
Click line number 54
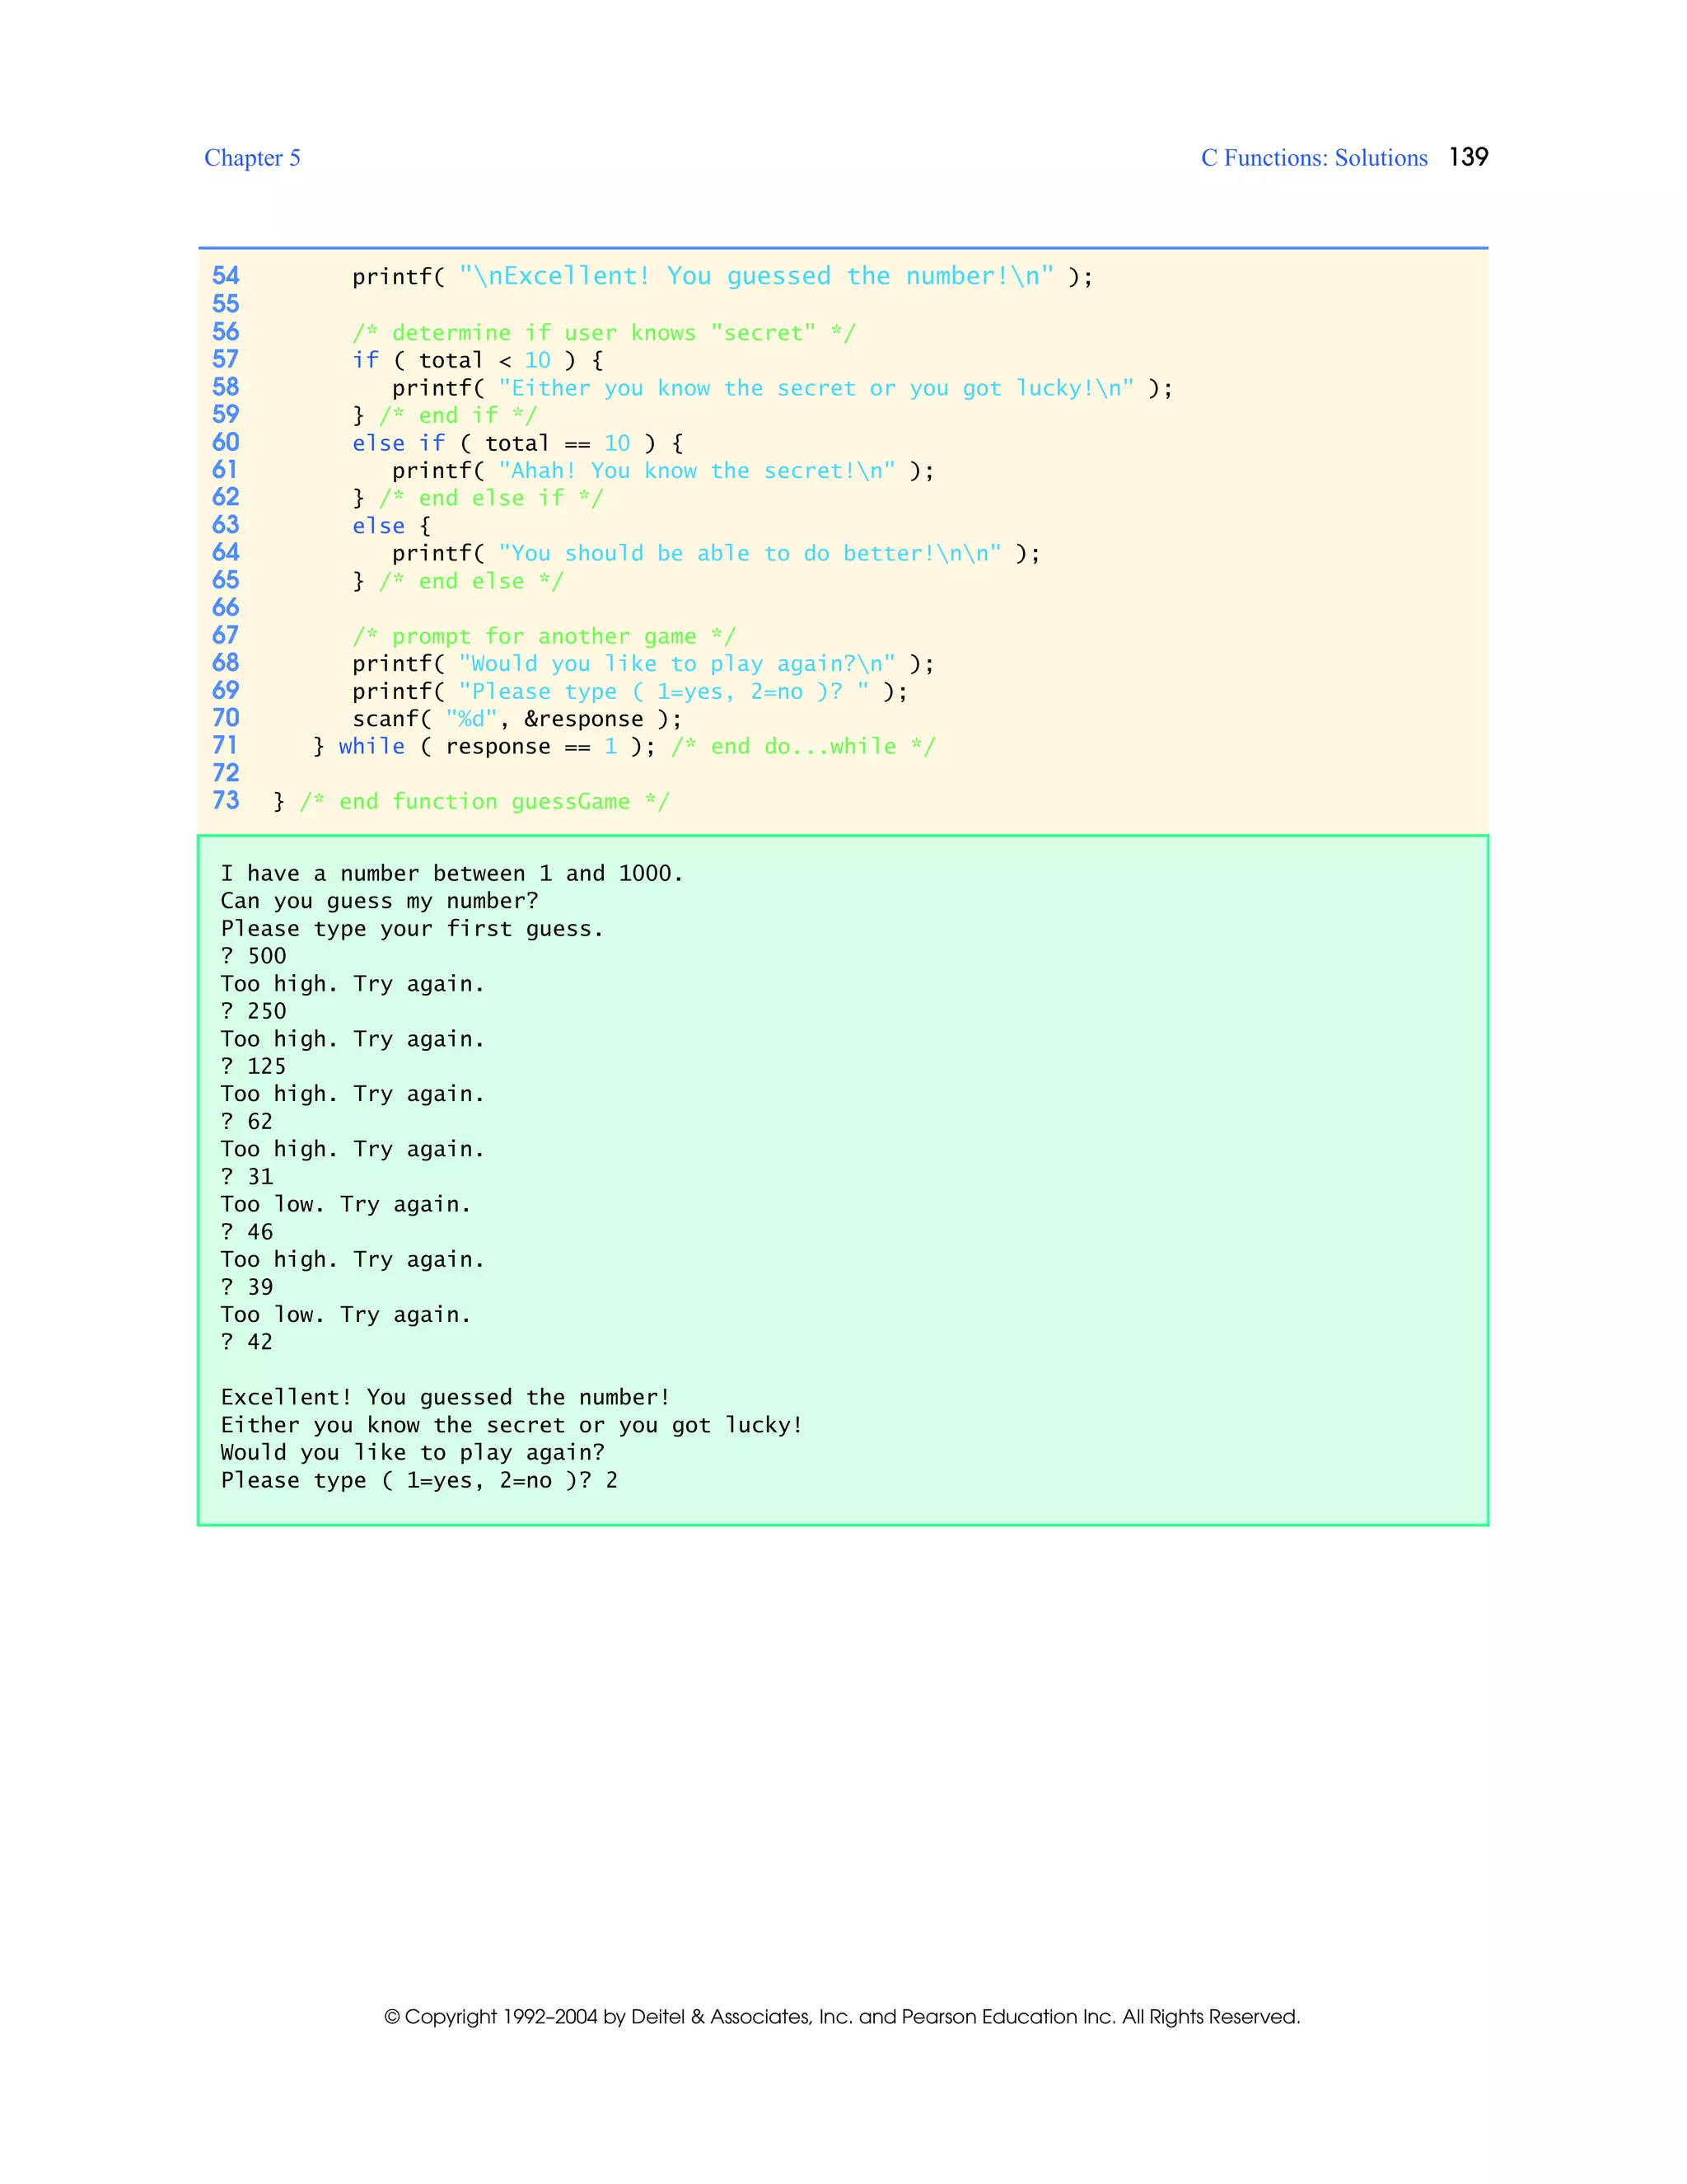tap(226, 276)
